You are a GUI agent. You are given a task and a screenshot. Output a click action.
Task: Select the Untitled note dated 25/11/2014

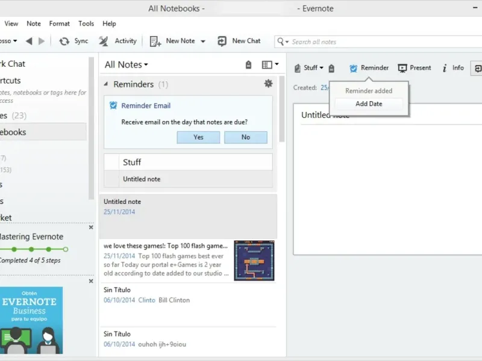coord(188,217)
